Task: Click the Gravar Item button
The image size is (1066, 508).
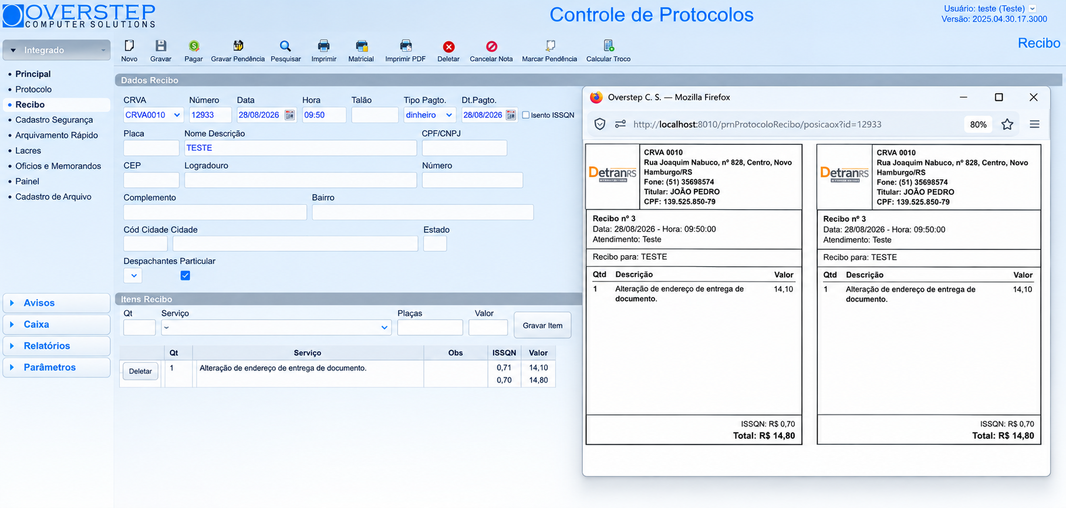Action: 542,326
